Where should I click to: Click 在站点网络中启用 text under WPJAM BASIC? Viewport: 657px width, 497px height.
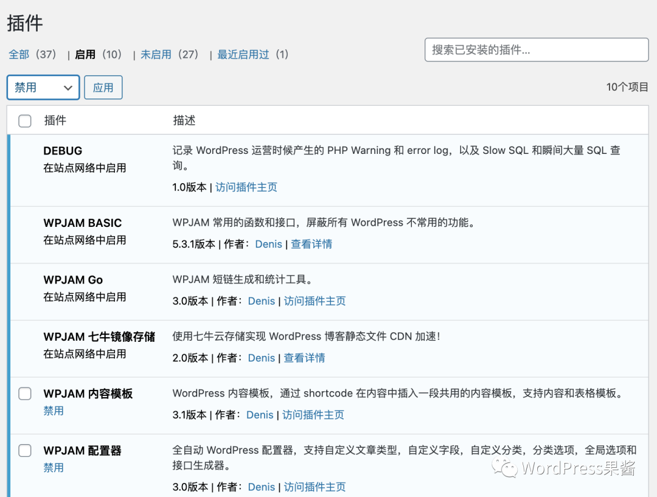(85, 240)
